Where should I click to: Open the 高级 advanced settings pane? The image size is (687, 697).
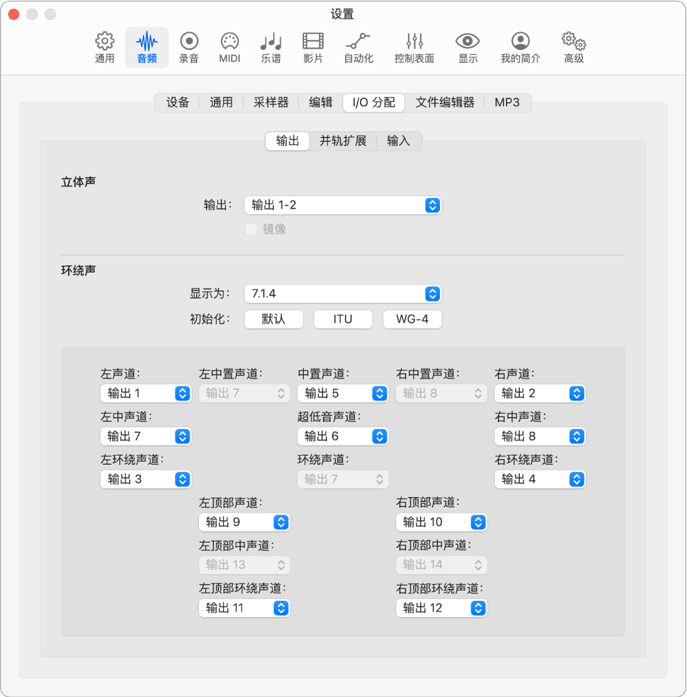pyautogui.click(x=573, y=47)
